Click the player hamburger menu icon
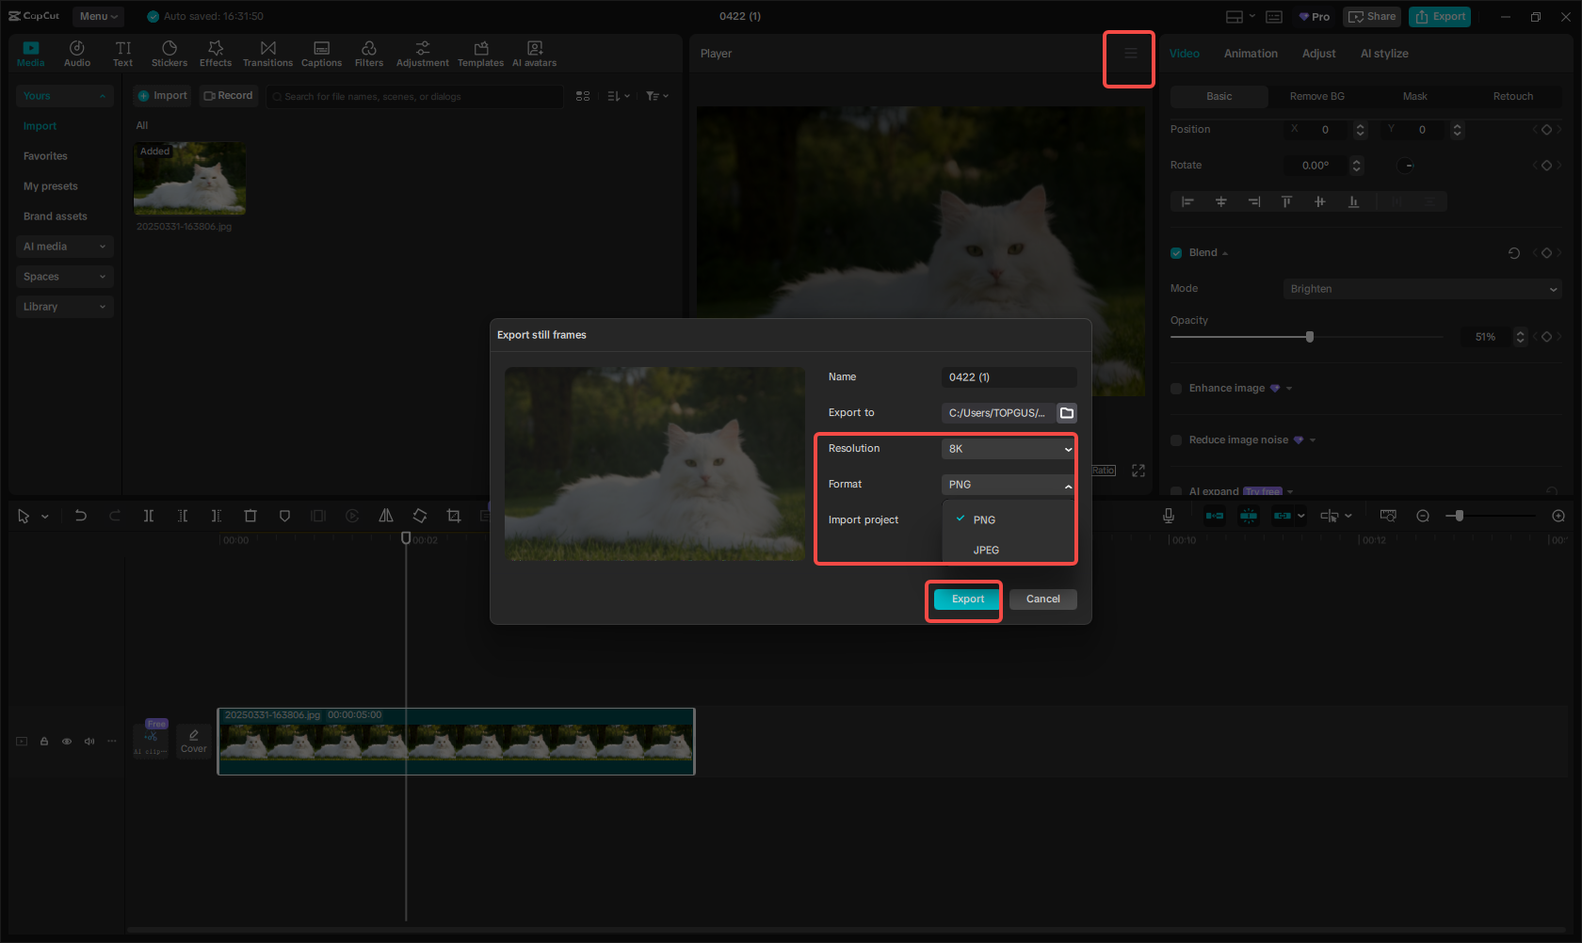This screenshot has width=1582, height=943. (1130, 54)
